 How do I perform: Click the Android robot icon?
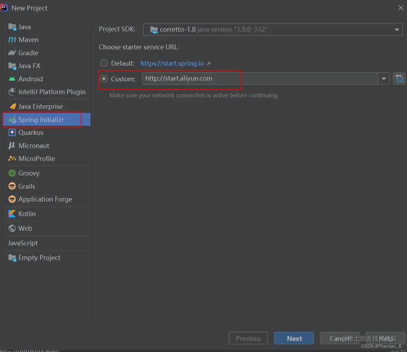click(x=12, y=79)
